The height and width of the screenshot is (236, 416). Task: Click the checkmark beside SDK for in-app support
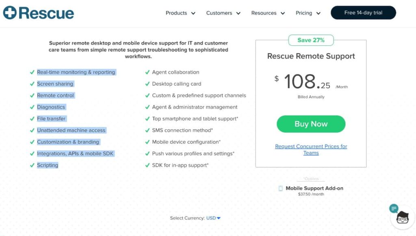click(x=148, y=165)
